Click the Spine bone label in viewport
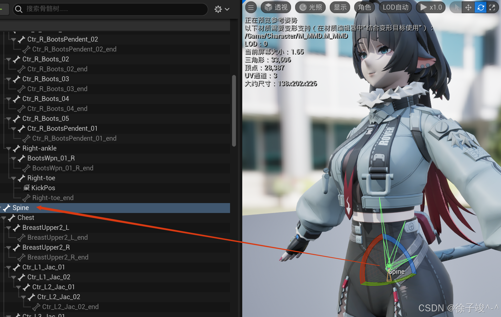The width and height of the screenshot is (501, 317). pyautogui.click(x=396, y=272)
